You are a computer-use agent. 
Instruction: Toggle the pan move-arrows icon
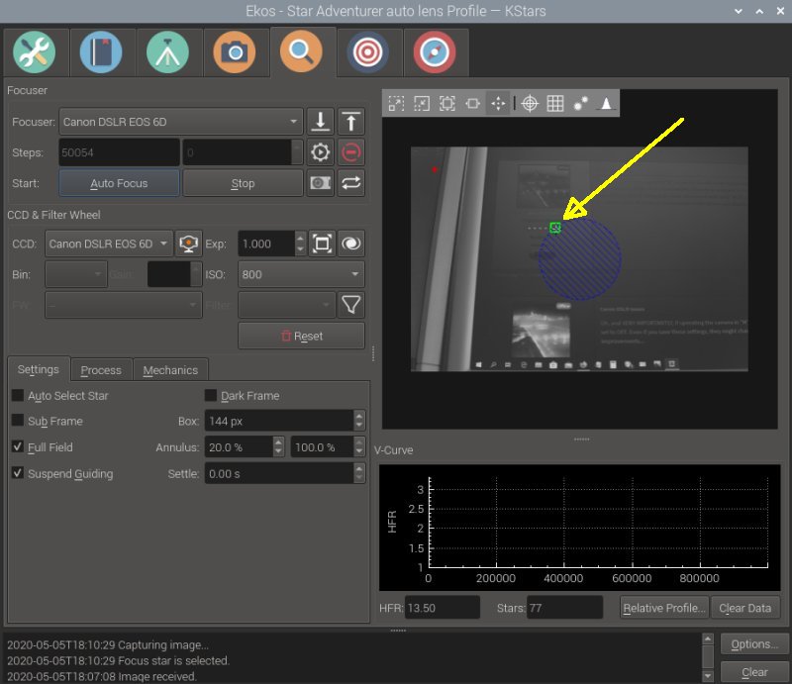tap(498, 104)
